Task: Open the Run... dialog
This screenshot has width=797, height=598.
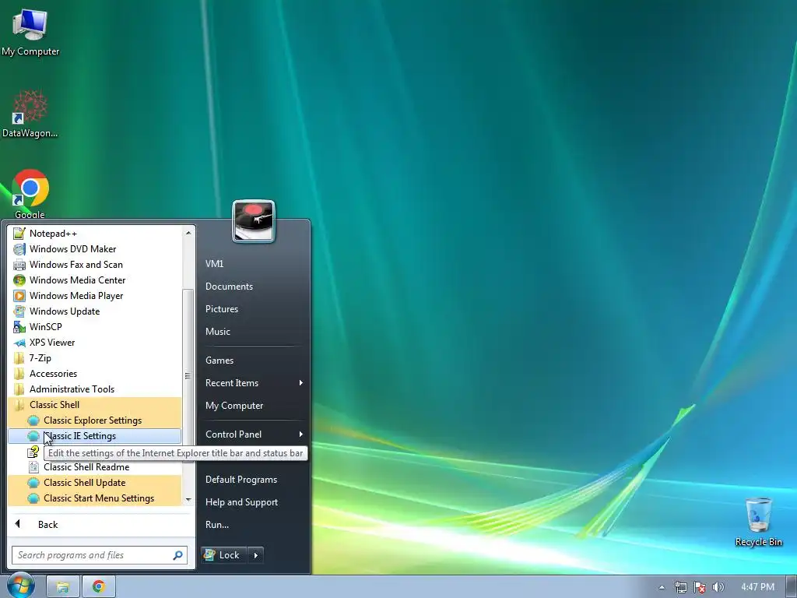Action: [253, 525]
